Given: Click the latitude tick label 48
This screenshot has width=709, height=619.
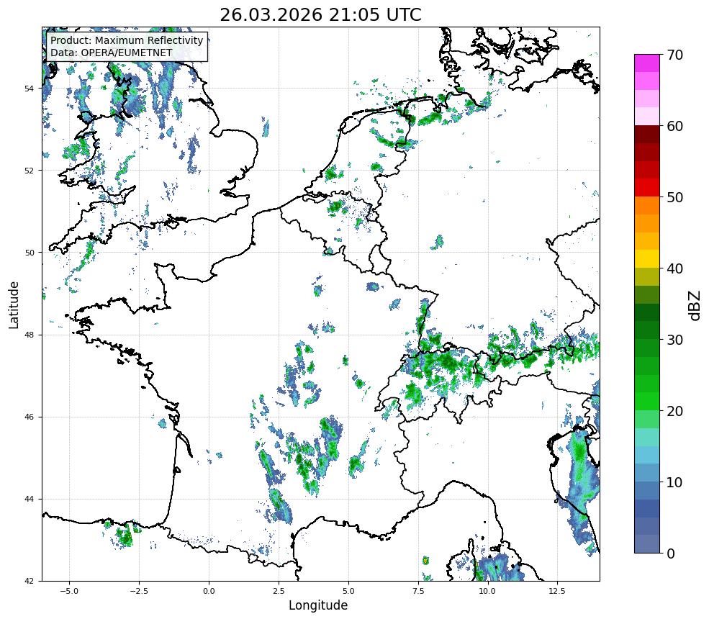Looking at the screenshot, I should pos(29,335).
